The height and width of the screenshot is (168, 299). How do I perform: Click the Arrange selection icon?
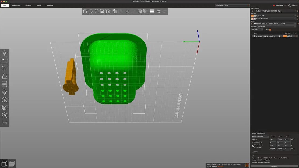pos(108,11)
